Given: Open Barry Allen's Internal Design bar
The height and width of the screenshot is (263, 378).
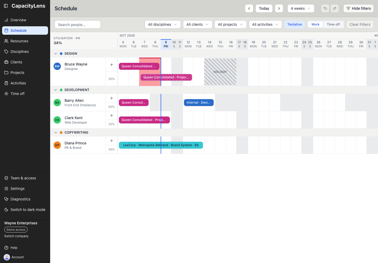Looking at the screenshot, I should pyautogui.click(x=199, y=103).
